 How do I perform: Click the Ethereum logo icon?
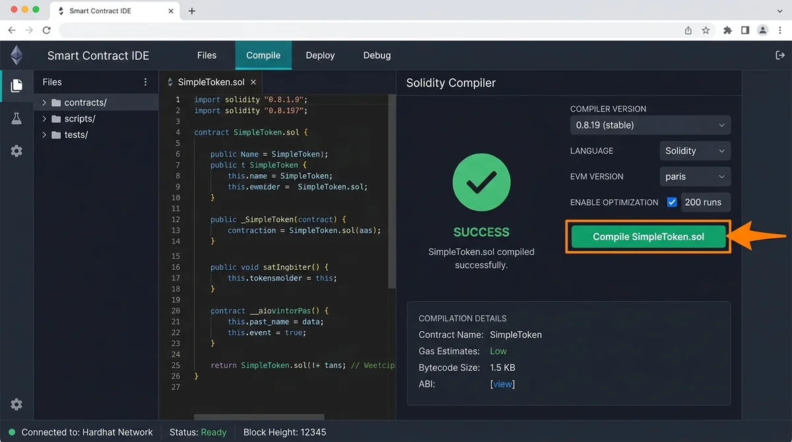click(16, 55)
